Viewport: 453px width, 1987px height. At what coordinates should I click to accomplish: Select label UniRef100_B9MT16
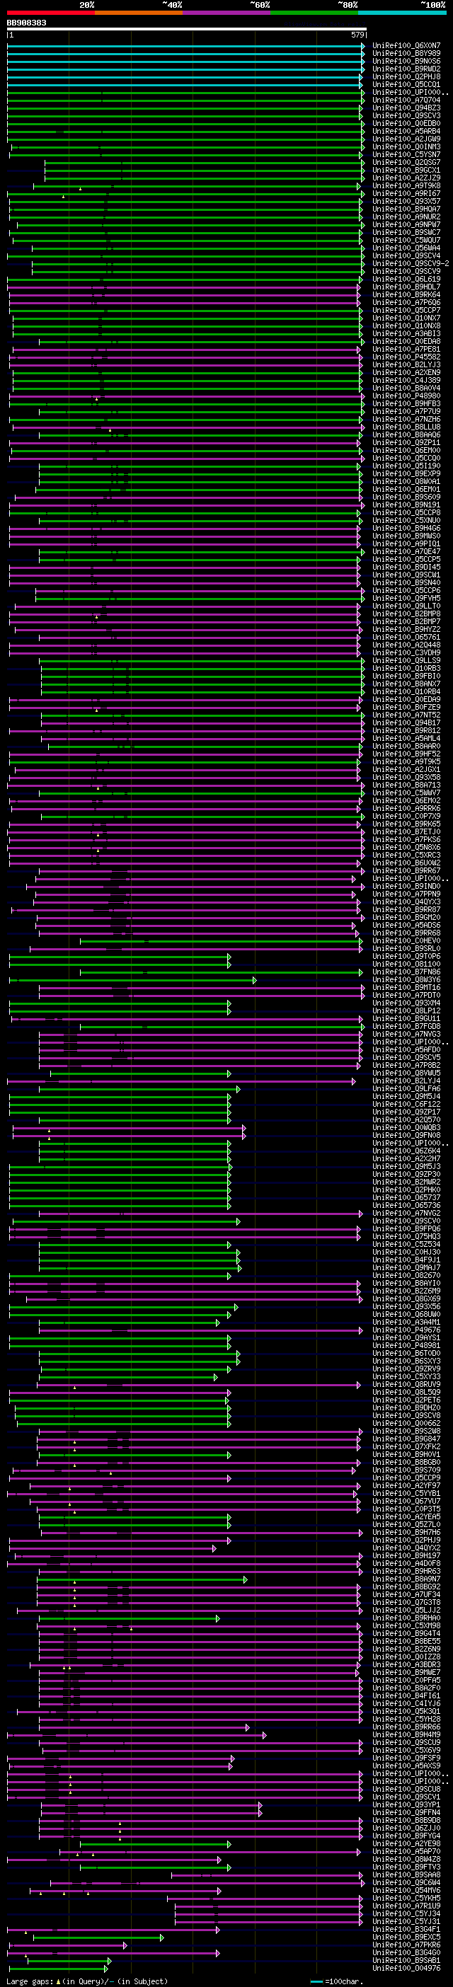coord(407,988)
